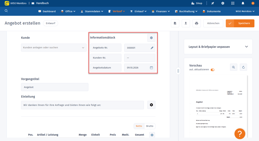Image resolution: width=259 pixels, height=141 pixels.
Task: Click the Menge column header
Action: coord(83,135)
